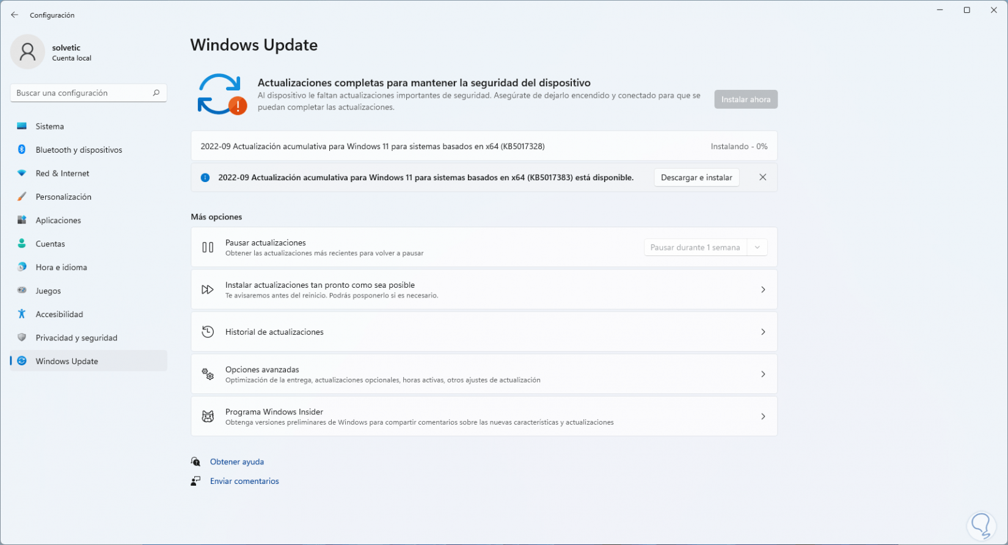Dismiss the KB5017383 update notification
The width and height of the screenshot is (1008, 545).
(x=762, y=177)
